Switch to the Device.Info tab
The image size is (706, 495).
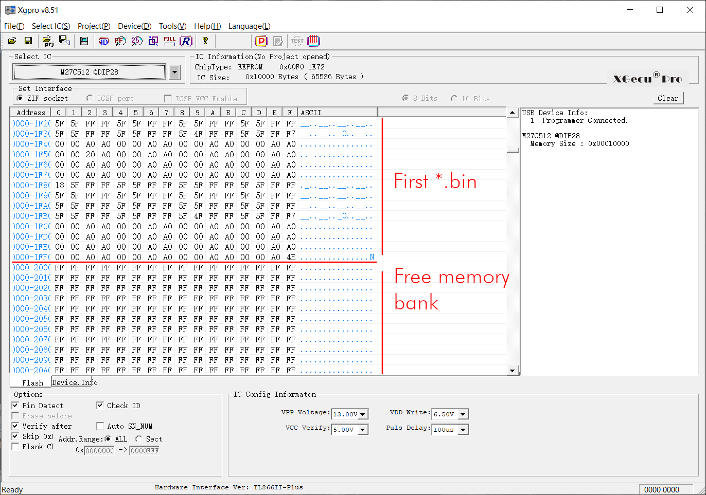(74, 382)
